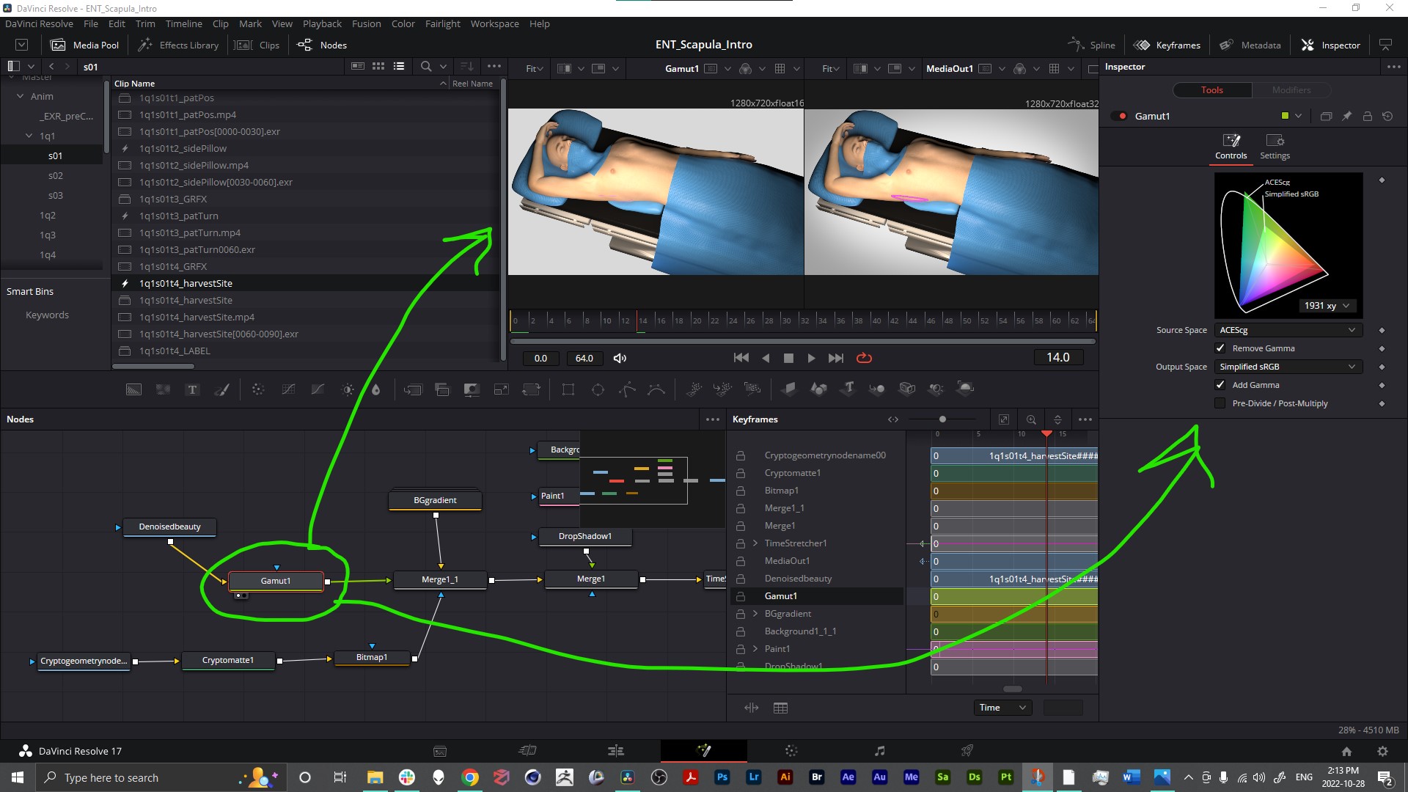
Task: Toggle the Effects Library panel
Action: (179, 45)
